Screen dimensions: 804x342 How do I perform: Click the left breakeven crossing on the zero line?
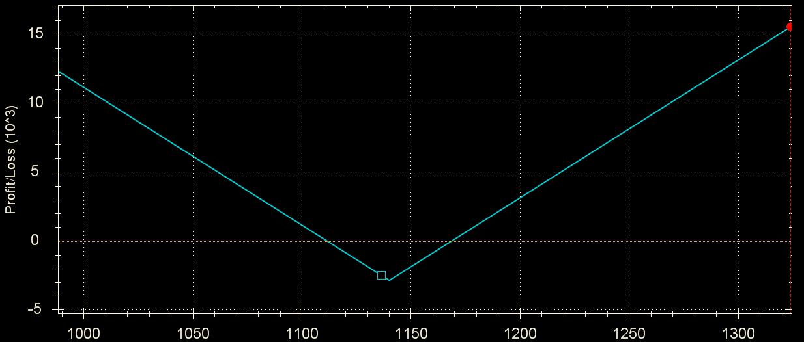327,241
